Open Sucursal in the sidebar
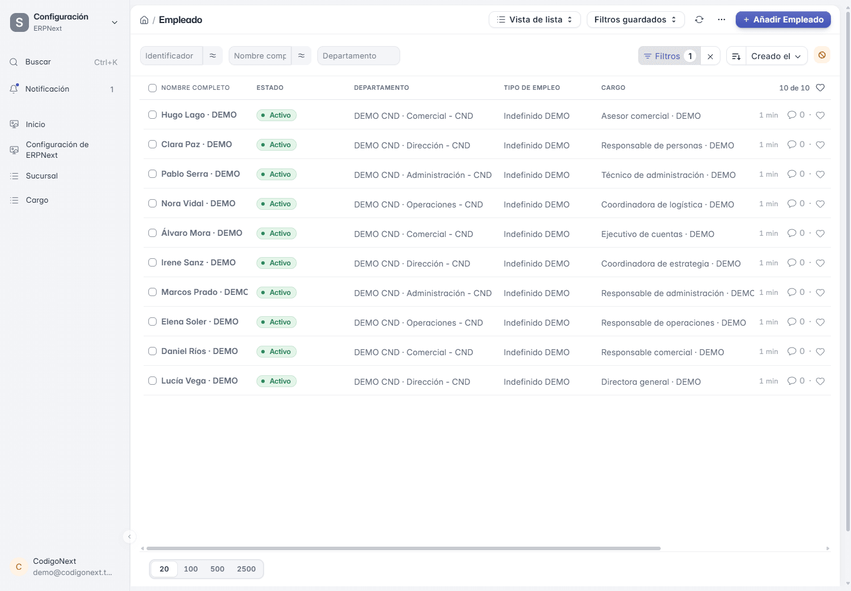This screenshot has height=591, width=851. pos(64,176)
